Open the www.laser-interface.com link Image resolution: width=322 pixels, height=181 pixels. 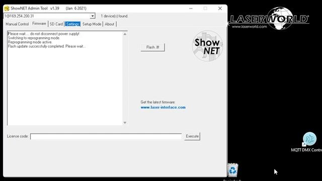point(163,107)
